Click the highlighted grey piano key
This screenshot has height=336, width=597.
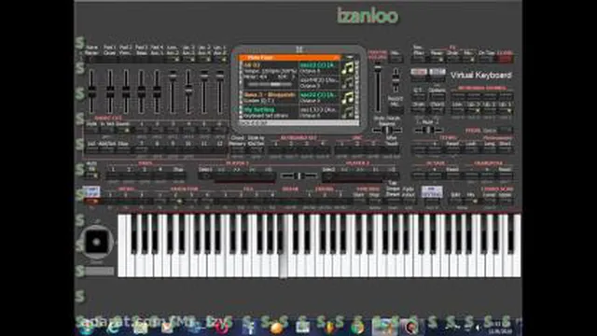(283, 246)
